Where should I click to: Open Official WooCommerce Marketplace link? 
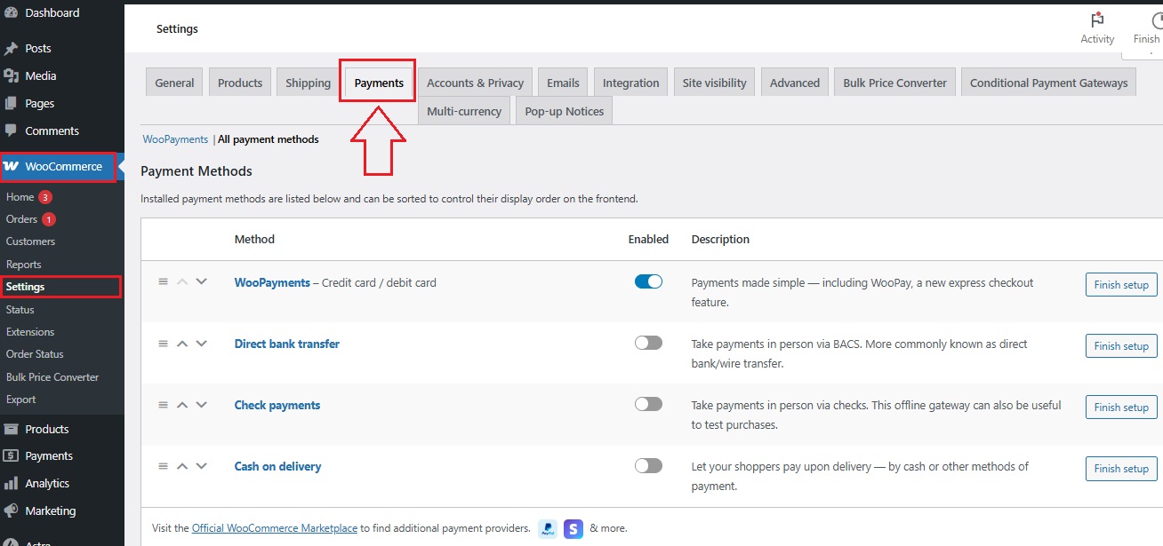[x=275, y=528]
